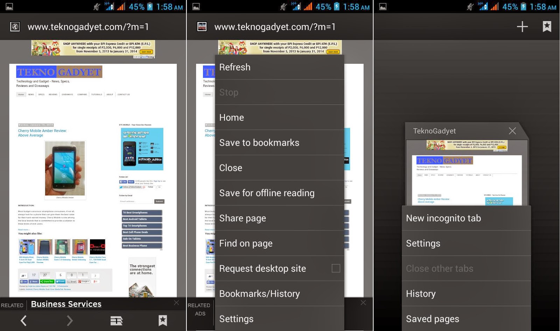Tap the favicon beside the middle screen's URL
The image size is (560, 331).
pos(202,27)
